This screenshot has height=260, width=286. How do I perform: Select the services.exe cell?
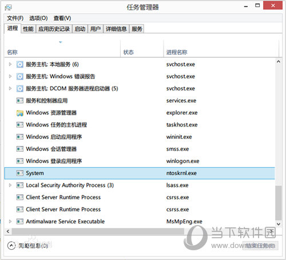tap(181, 101)
